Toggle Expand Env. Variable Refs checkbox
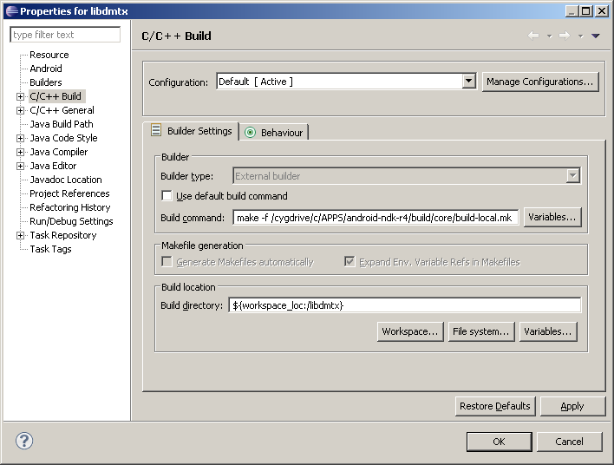Image resolution: width=614 pixels, height=465 pixels. tap(349, 261)
